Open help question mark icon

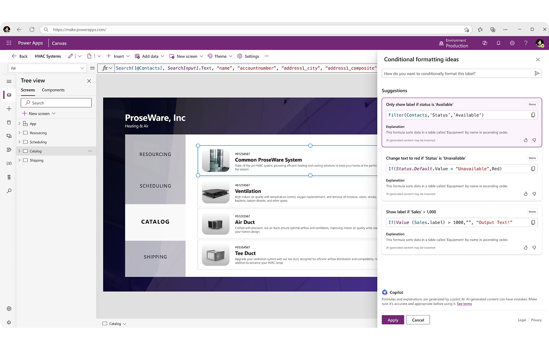[526, 43]
